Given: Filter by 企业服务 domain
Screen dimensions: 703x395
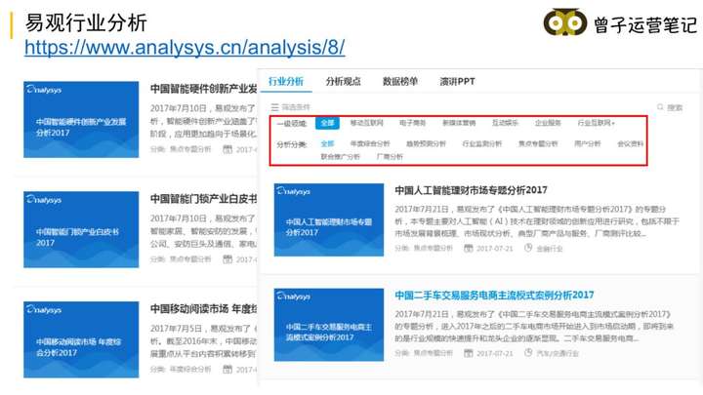Looking at the screenshot, I should [x=548, y=123].
